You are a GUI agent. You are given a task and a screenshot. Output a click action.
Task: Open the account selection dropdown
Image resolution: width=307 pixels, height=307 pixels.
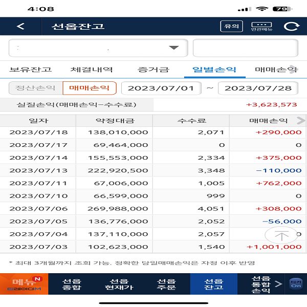(97, 48)
